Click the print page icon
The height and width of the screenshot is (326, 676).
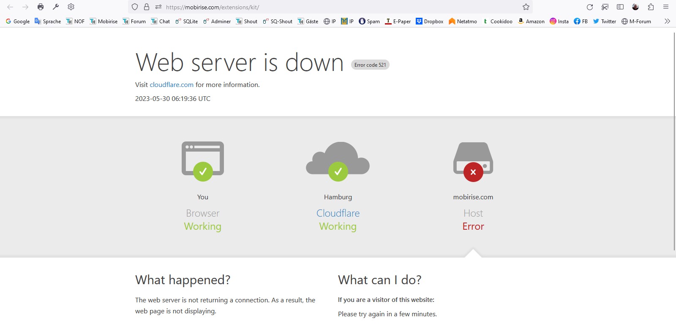pyautogui.click(x=41, y=7)
